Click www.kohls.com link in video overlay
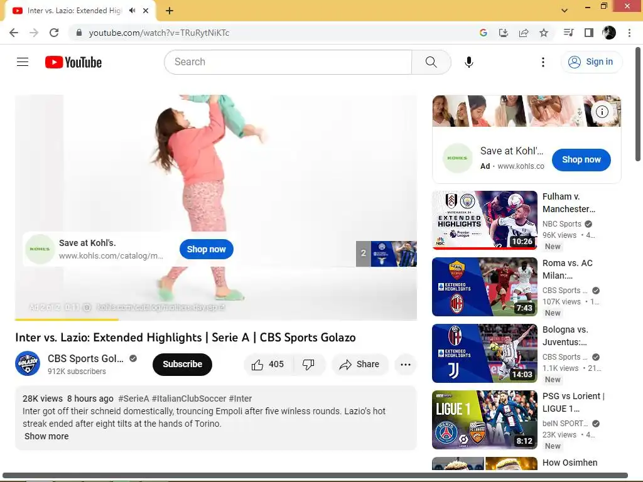The height and width of the screenshot is (482, 643). coord(111,256)
